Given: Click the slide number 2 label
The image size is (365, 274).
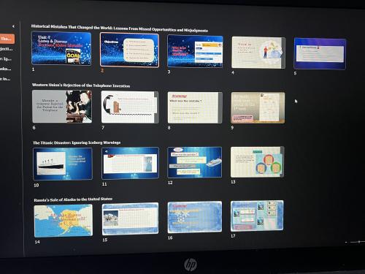Looking at the screenshot, I should 102,71.
